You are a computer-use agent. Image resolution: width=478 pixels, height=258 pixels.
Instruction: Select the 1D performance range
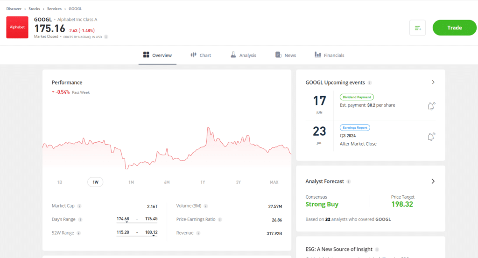click(60, 182)
